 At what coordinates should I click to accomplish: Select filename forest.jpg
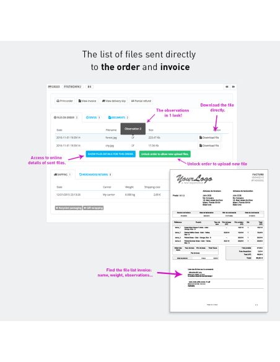[111, 138]
